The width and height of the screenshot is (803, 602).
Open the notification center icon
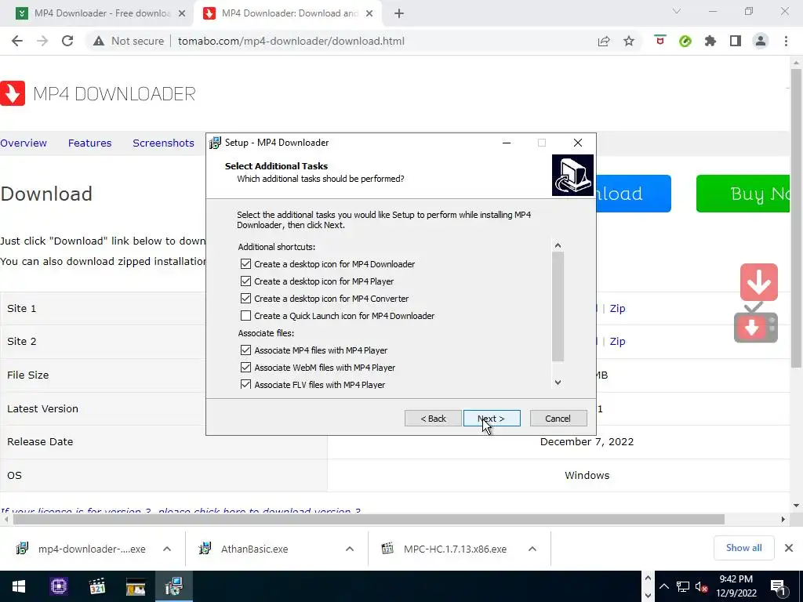(778, 587)
